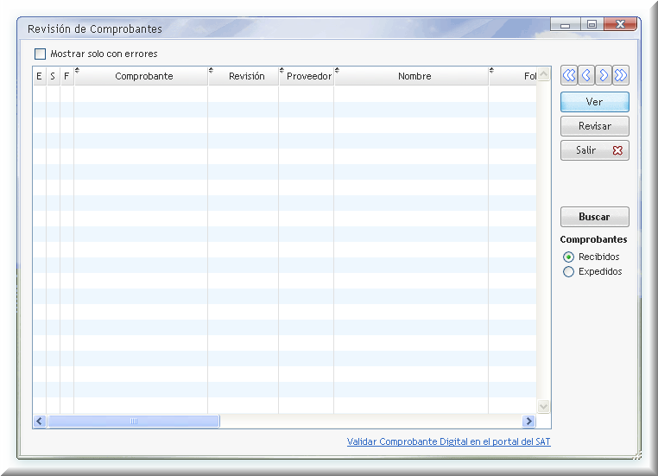Sort by the Nombre column header
This screenshot has height=476, width=658.
414,76
